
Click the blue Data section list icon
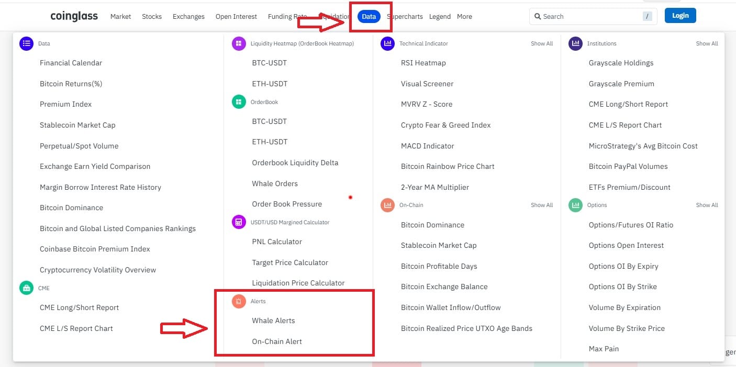pyautogui.click(x=26, y=43)
